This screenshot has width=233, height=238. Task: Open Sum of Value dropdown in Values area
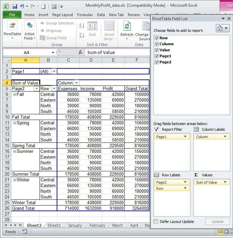tap(225, 182)
